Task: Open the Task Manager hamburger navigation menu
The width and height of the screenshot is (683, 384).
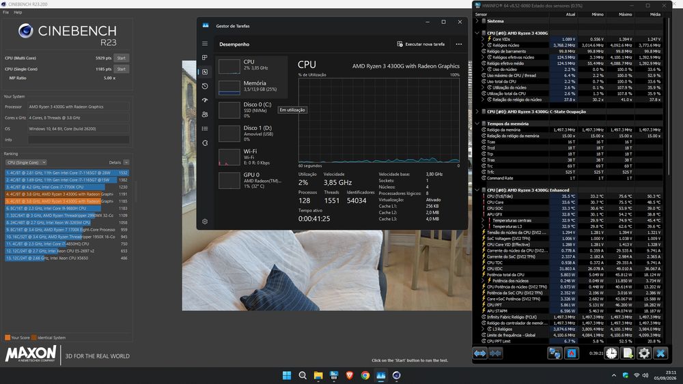Action: tap(205, 44)
